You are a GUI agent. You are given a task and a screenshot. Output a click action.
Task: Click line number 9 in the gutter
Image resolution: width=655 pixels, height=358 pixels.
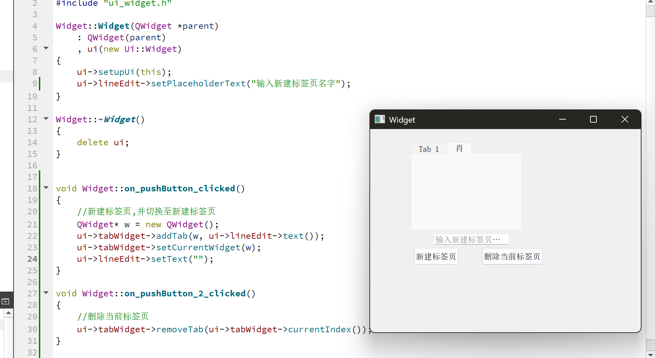35,84
